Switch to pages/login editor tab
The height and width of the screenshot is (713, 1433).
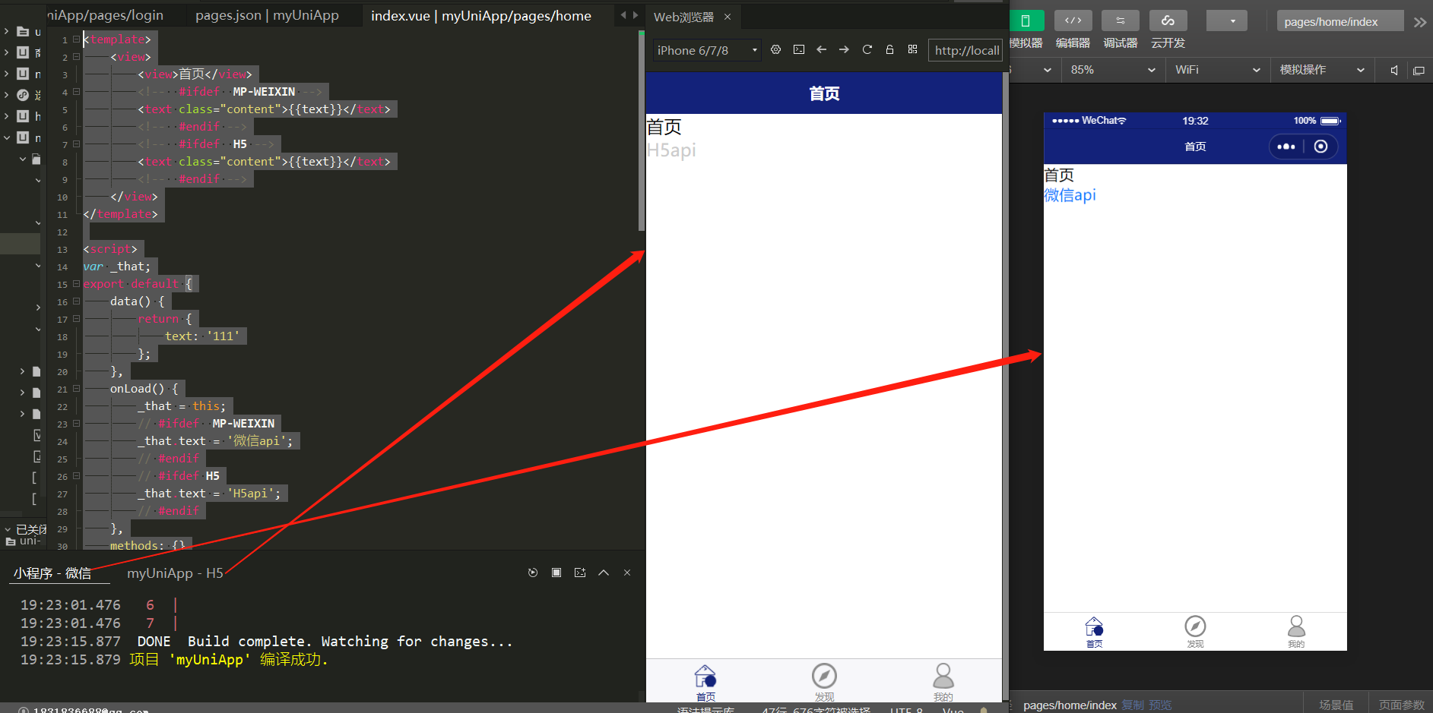106,15
